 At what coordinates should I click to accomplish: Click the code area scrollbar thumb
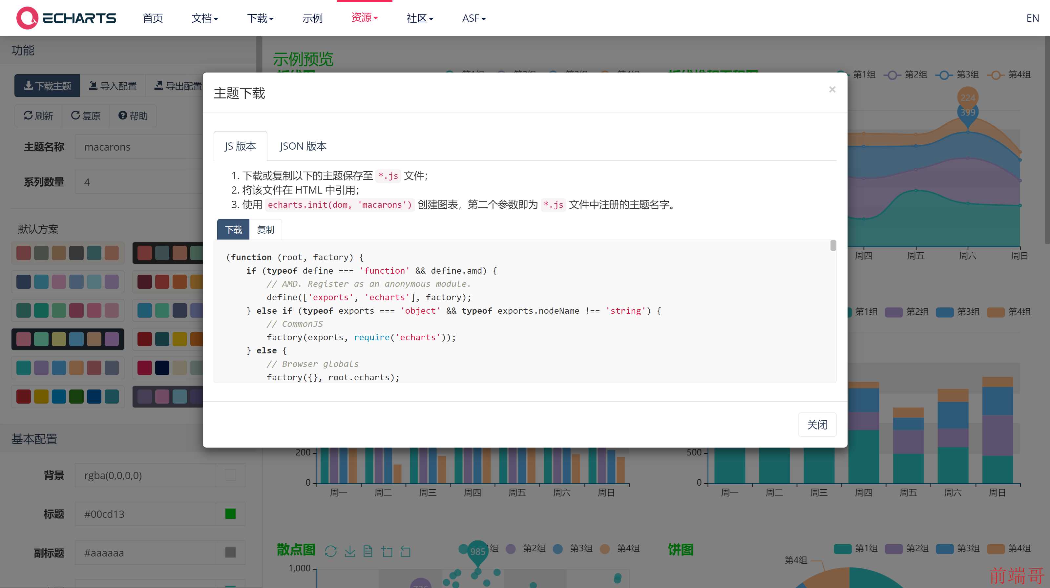click(833, 245)
